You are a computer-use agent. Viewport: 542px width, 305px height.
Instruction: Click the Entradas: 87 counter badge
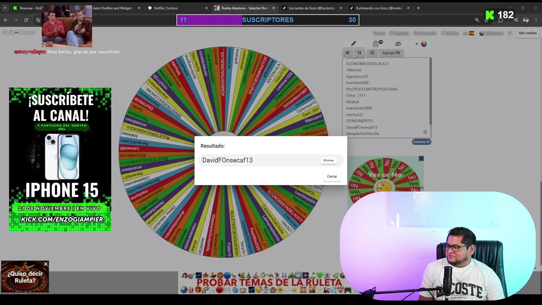click(x=421, y=142)
